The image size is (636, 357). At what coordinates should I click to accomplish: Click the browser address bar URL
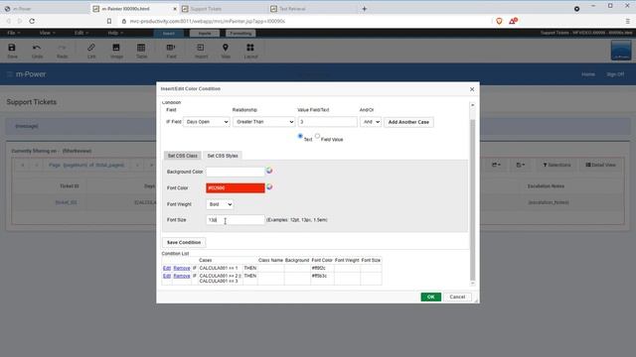208,21
